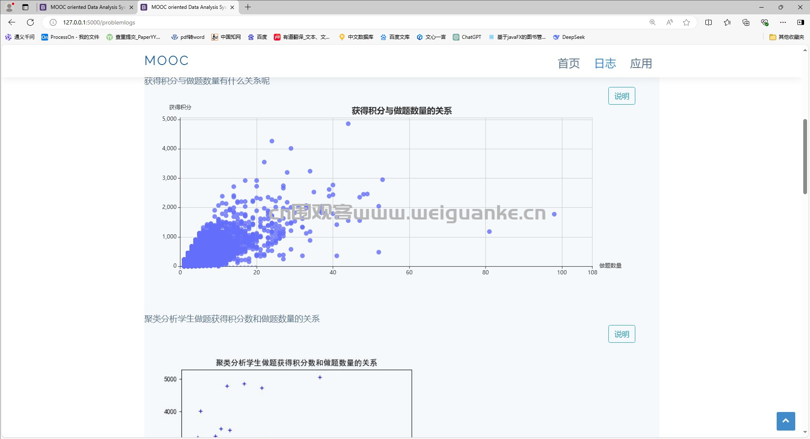Click the browser back arrow
The image size is (810, 439).
click(x=12, y=22)
